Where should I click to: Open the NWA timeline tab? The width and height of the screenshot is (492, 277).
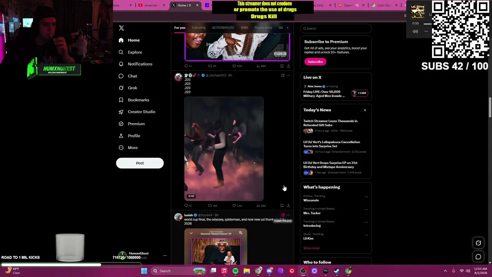click(244, 28)
